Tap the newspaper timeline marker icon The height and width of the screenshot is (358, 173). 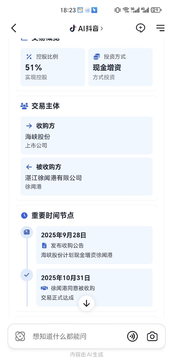pyautogui.click(x=27, y=232)
